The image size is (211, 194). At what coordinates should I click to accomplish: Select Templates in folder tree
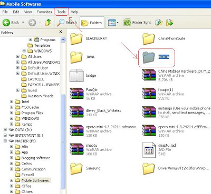click(x=42, y=45)
